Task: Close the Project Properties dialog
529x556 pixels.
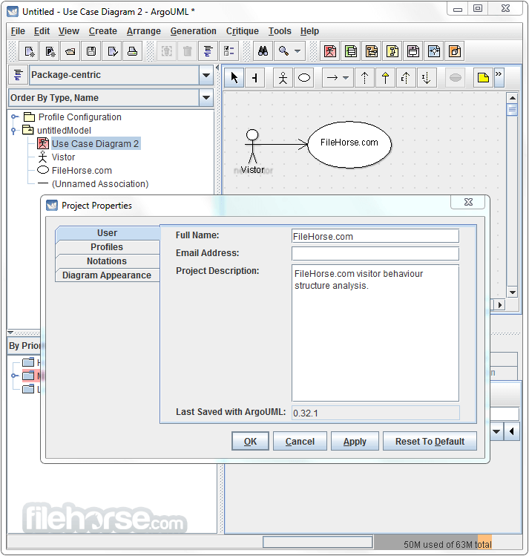Action: click(468, 202)
